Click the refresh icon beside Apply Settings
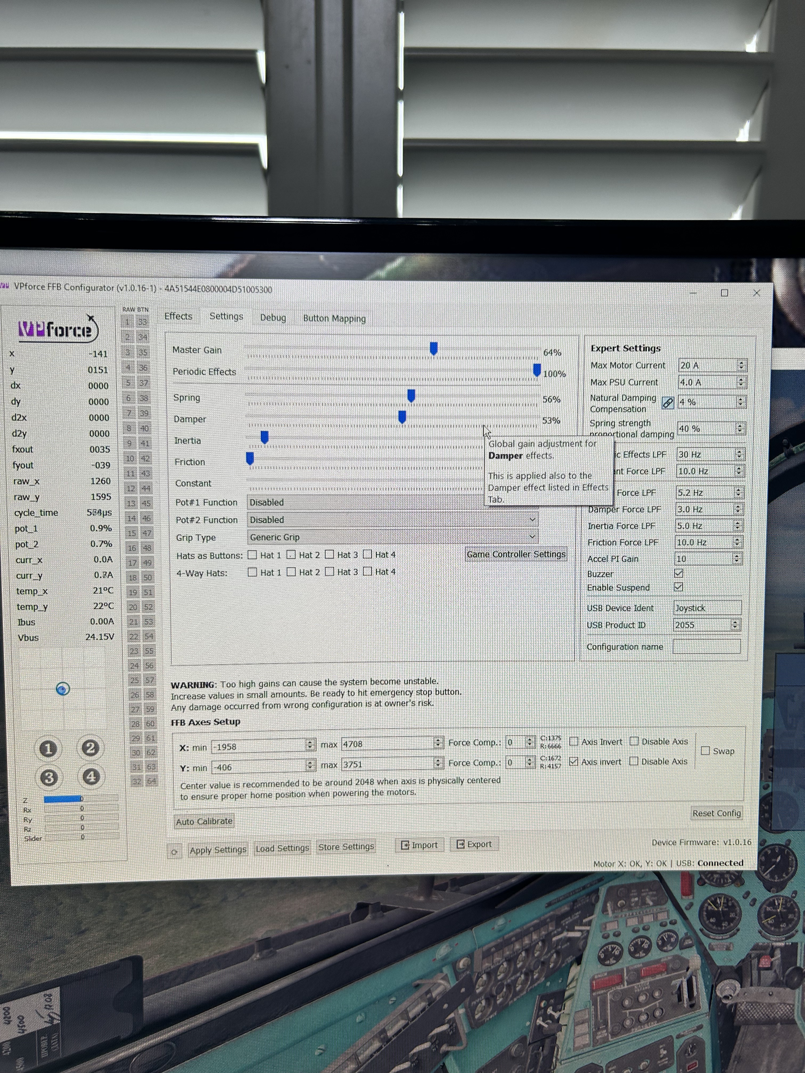Viewport: 805px width, 1073px height. coord(174,851)
